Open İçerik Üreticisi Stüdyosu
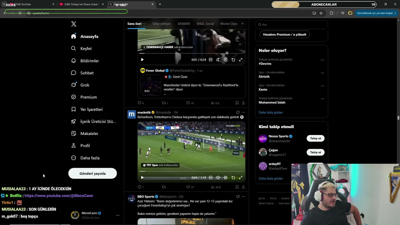This screenshot has width=400, height=225. (93, 122)
